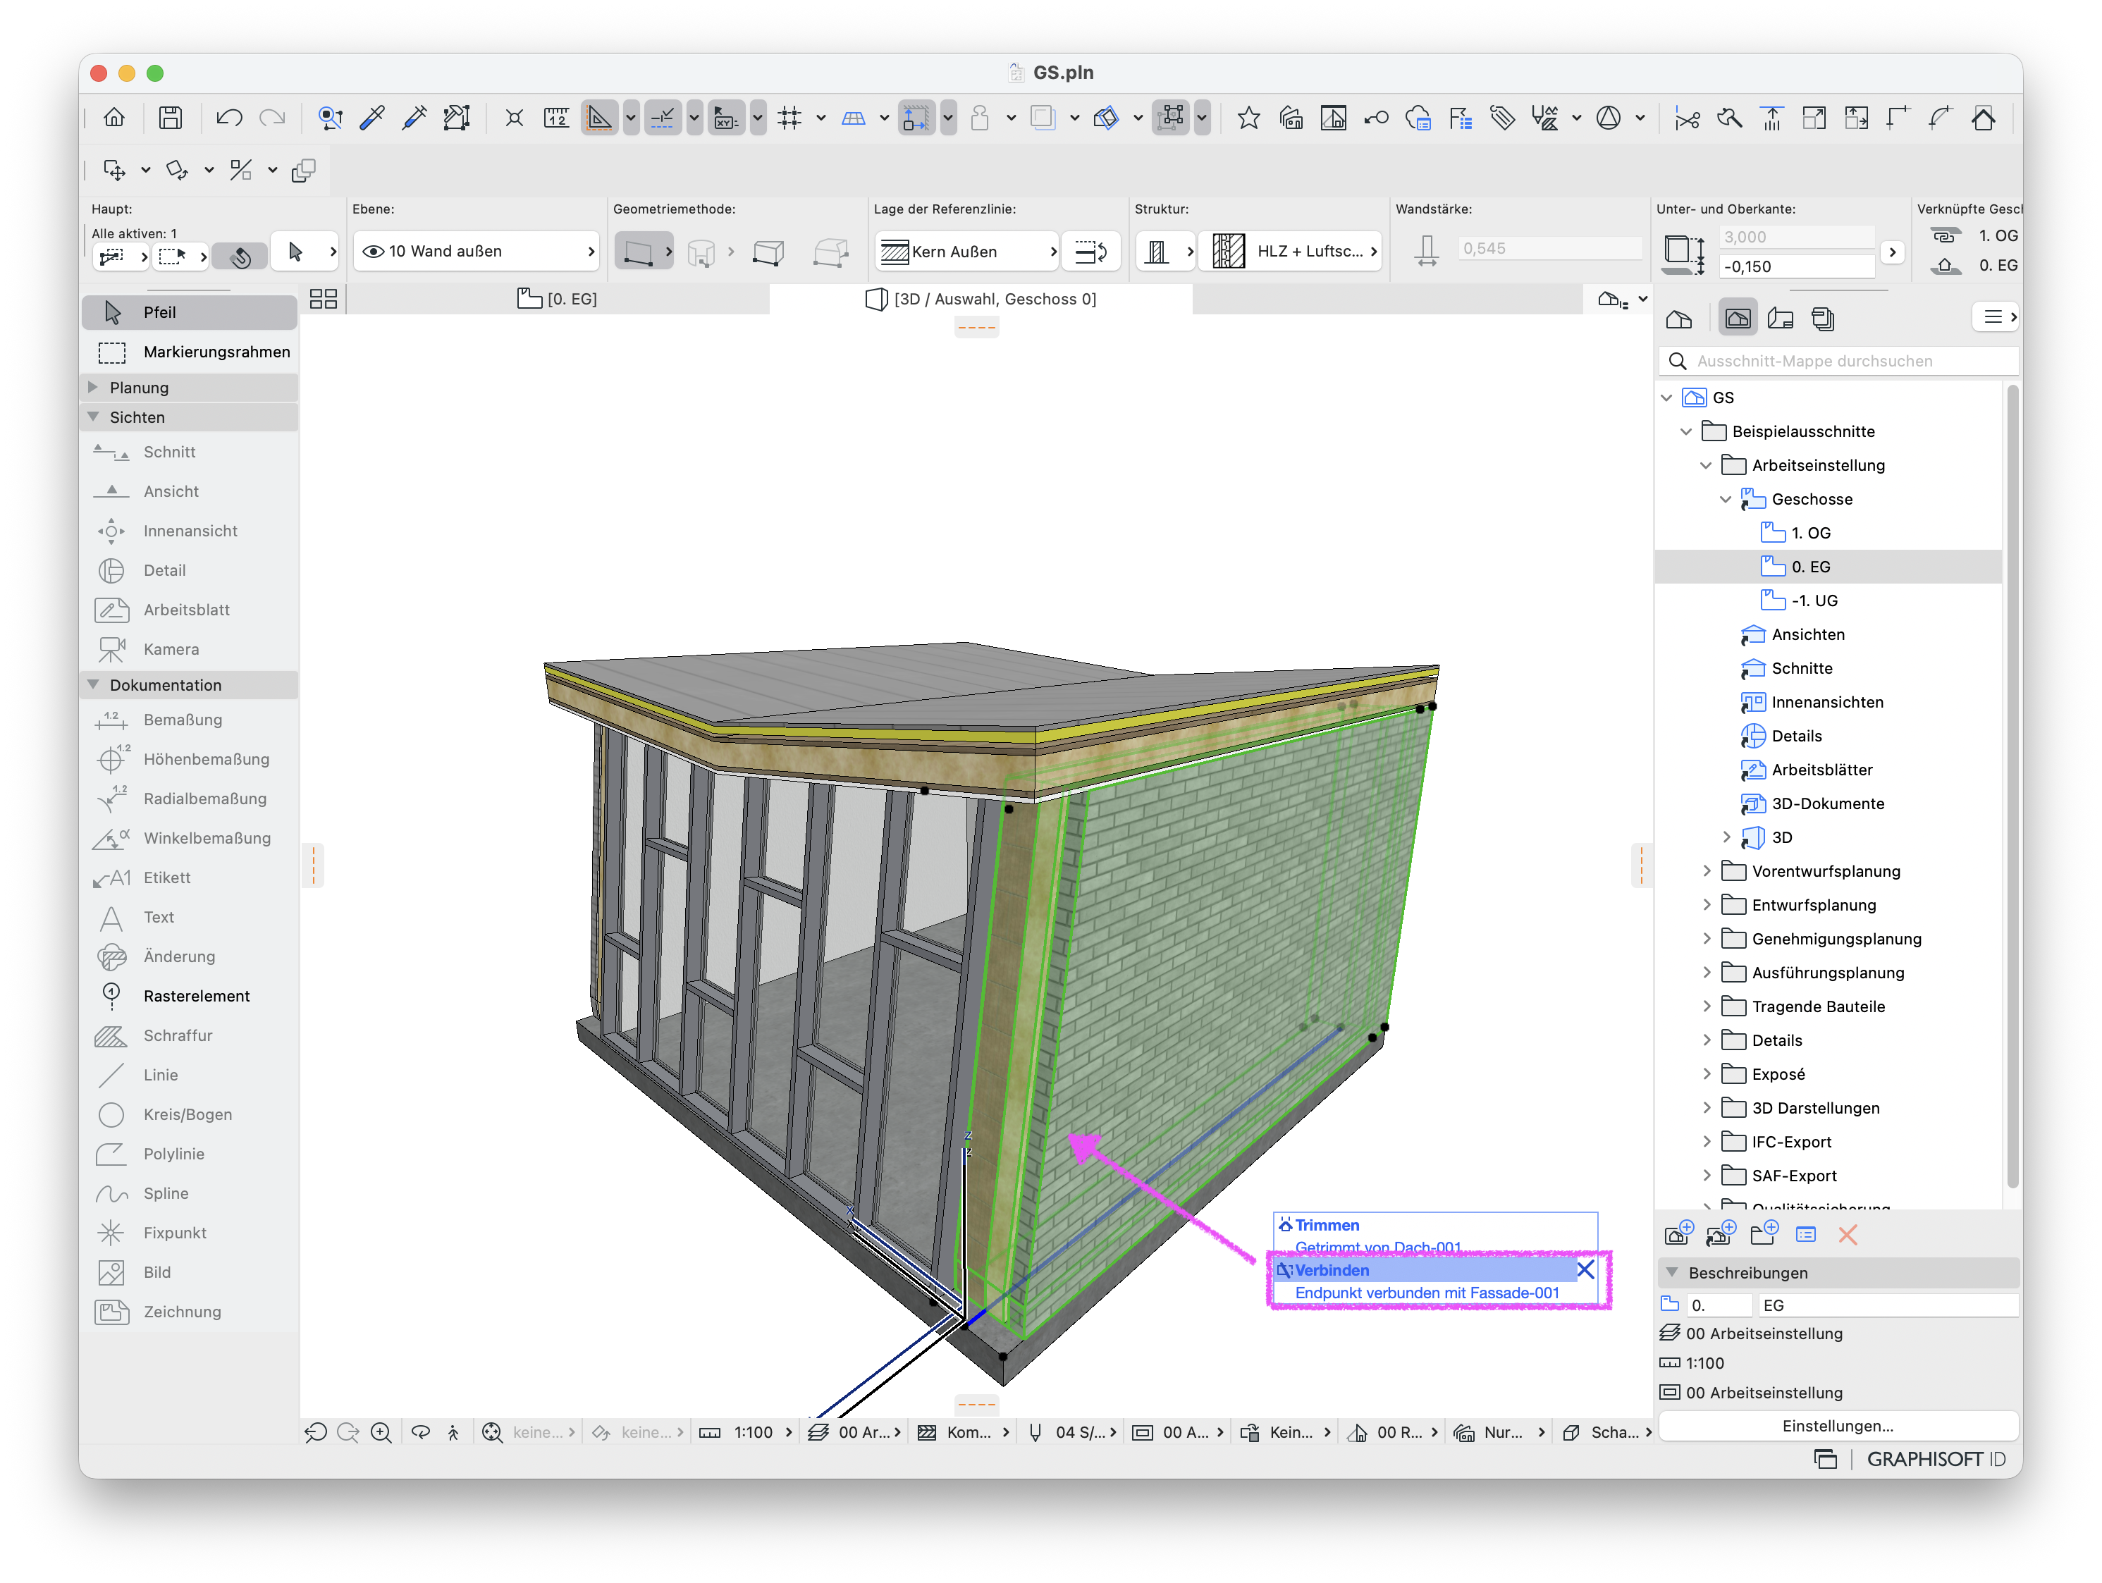Collapse the Geschosse tree node
2102x1583 pixels.
coord(1726,500)
